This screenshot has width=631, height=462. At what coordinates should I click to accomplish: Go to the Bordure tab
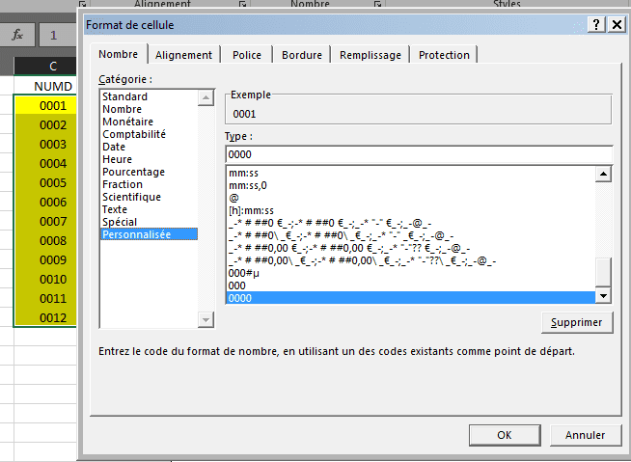pos(302,55)
